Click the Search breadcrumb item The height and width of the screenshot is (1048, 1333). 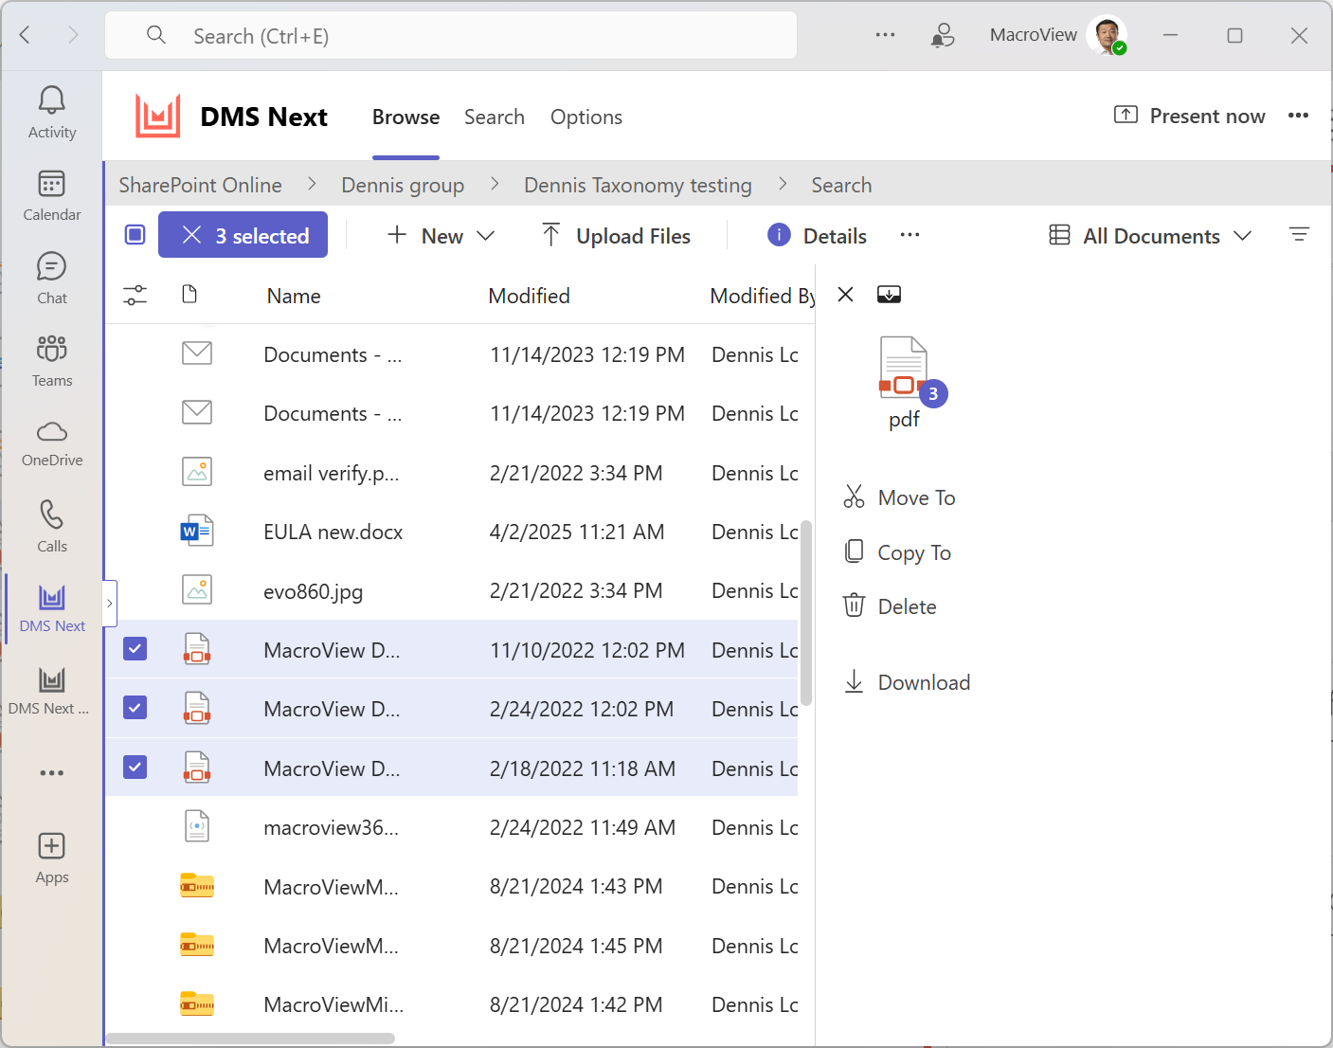coord(841,185)
